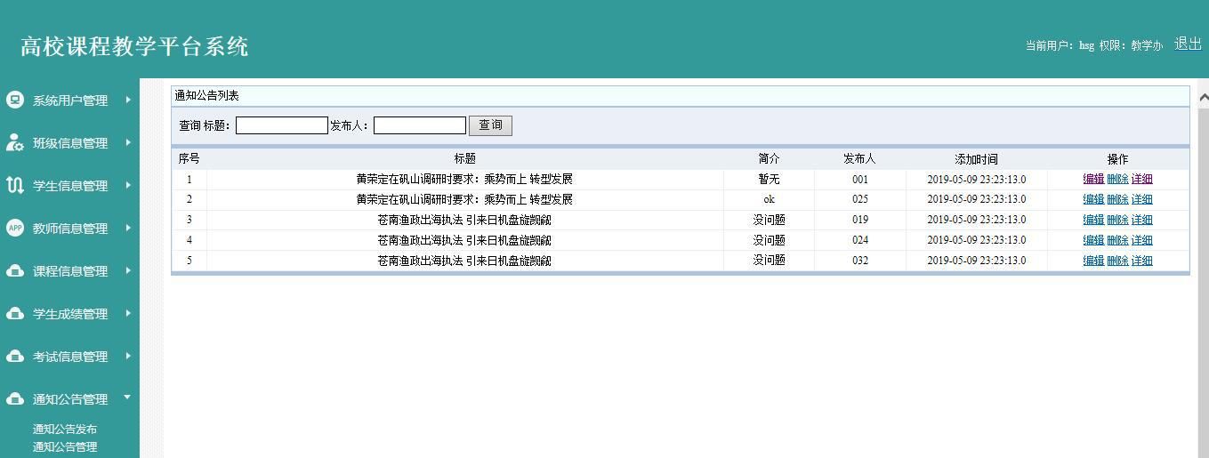
Task: Expand the 课程信息管理 menu arrow
Action: (128, 270)
